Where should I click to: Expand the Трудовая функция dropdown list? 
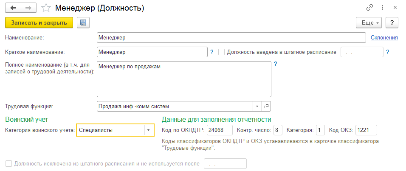pos(257,106)
